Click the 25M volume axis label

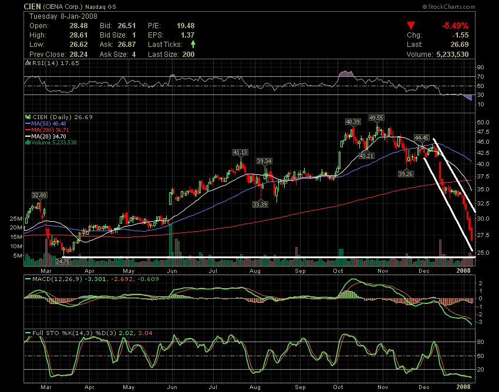pyautogui.click(x=16, y=219)
